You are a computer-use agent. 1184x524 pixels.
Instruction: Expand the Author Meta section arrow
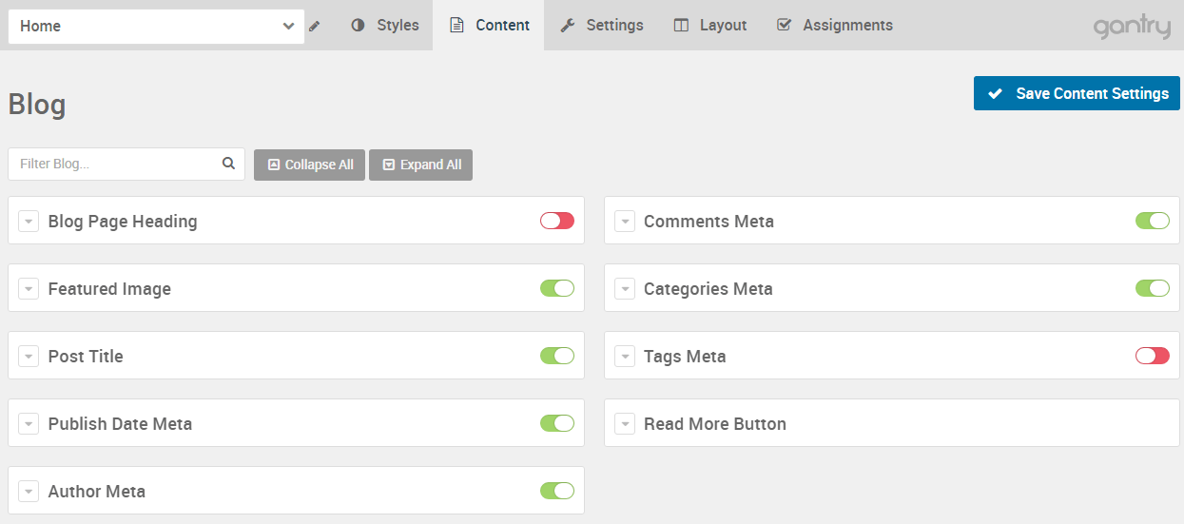click(x=29, y=492)
